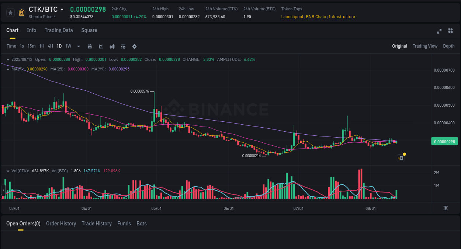Click the order panel icon near latest candle
Viewport: 461px width, 249px height.
tap(401, 158)
